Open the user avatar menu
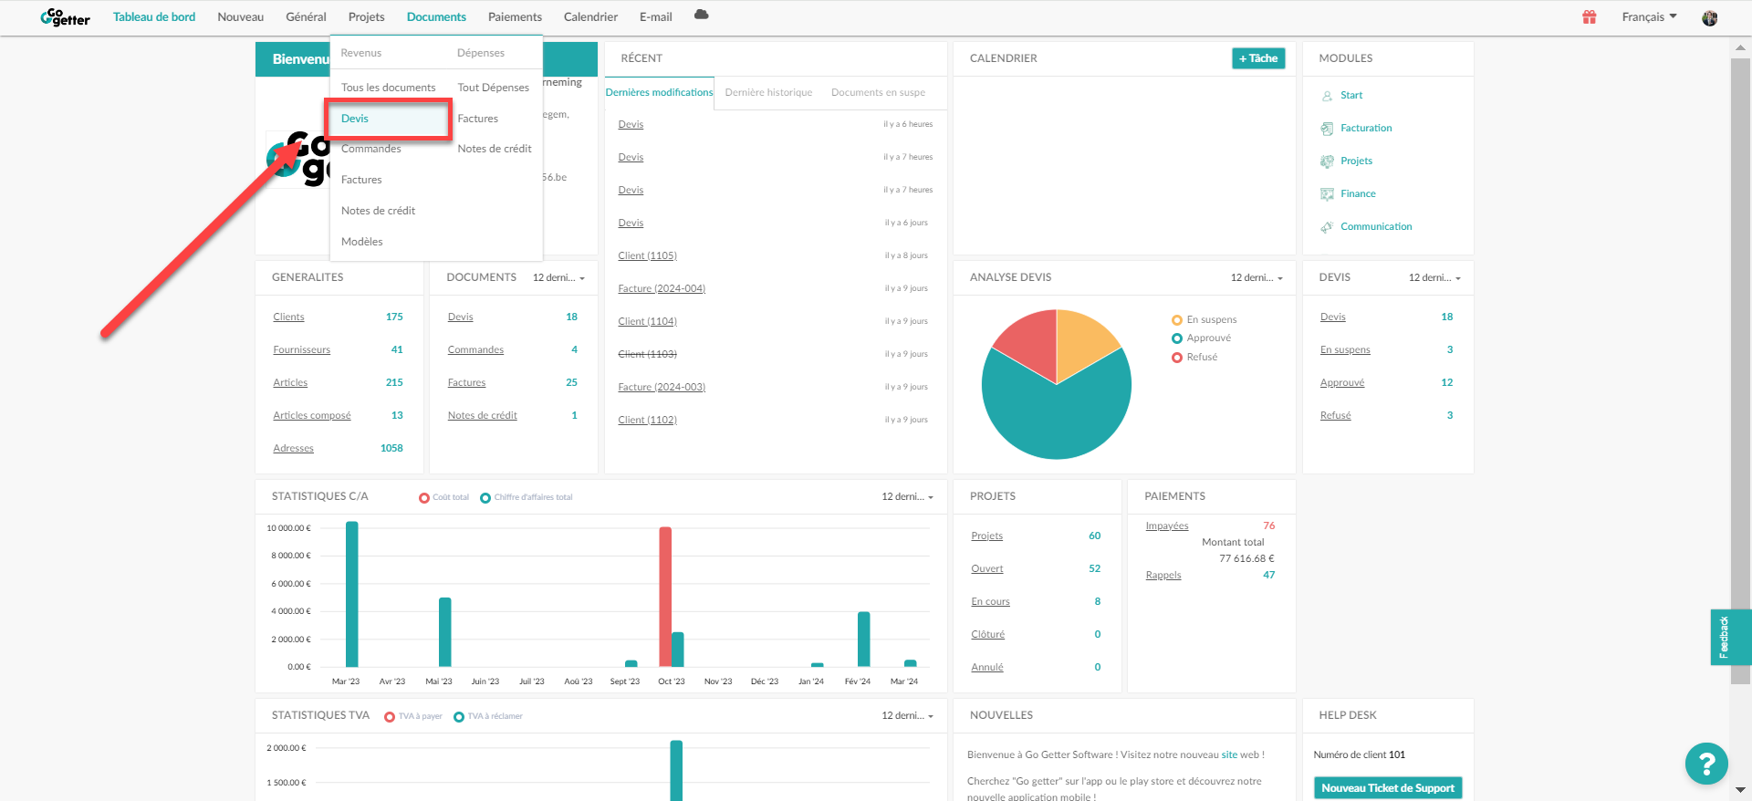 1709,17
